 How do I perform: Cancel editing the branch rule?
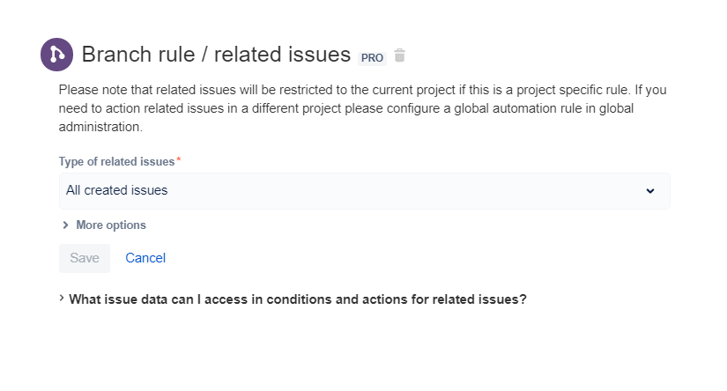[x=145, y=258]
